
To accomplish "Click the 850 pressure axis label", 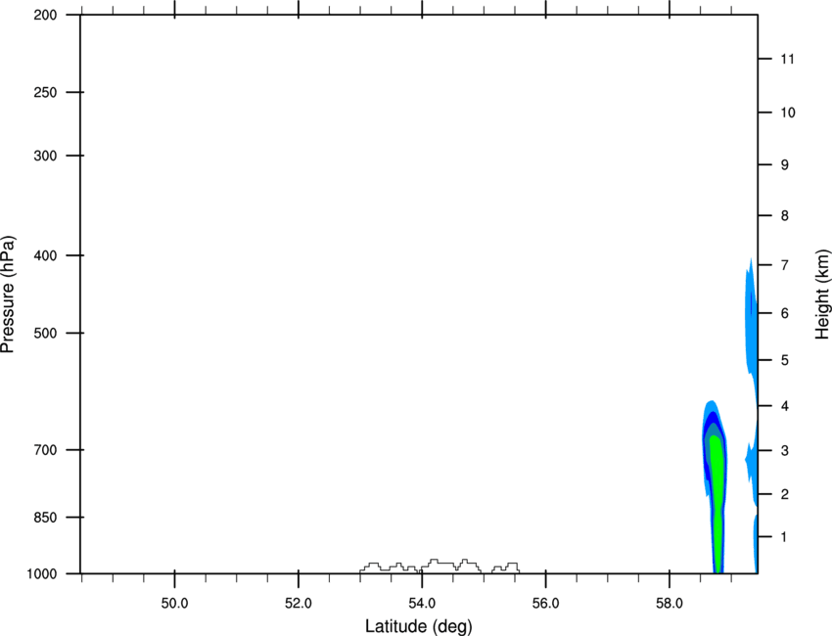I will (x=45, y=518).
